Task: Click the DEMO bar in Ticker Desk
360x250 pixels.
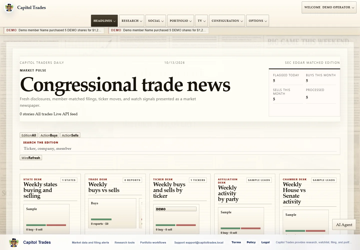Action: click(x=176, y=209)
